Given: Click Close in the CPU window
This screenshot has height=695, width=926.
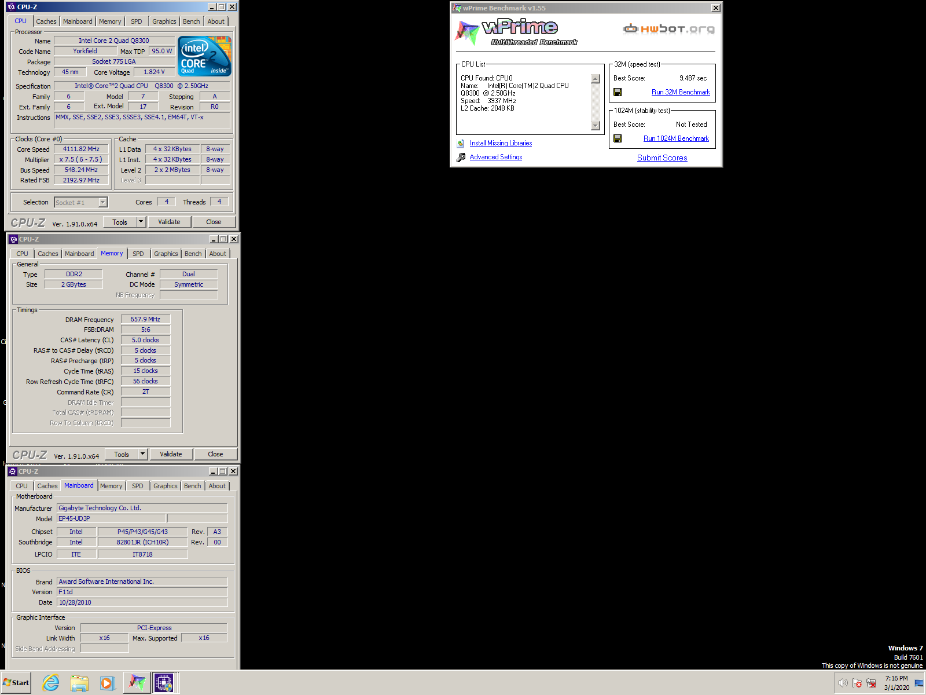Looking at the screenshot, I should [x=214, y=222].
